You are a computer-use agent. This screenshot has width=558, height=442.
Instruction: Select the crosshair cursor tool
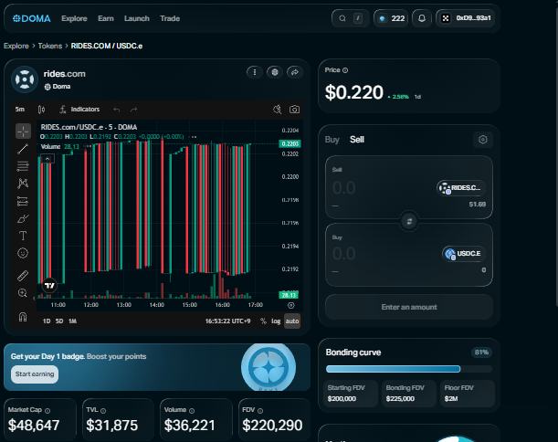coord(23,132)
